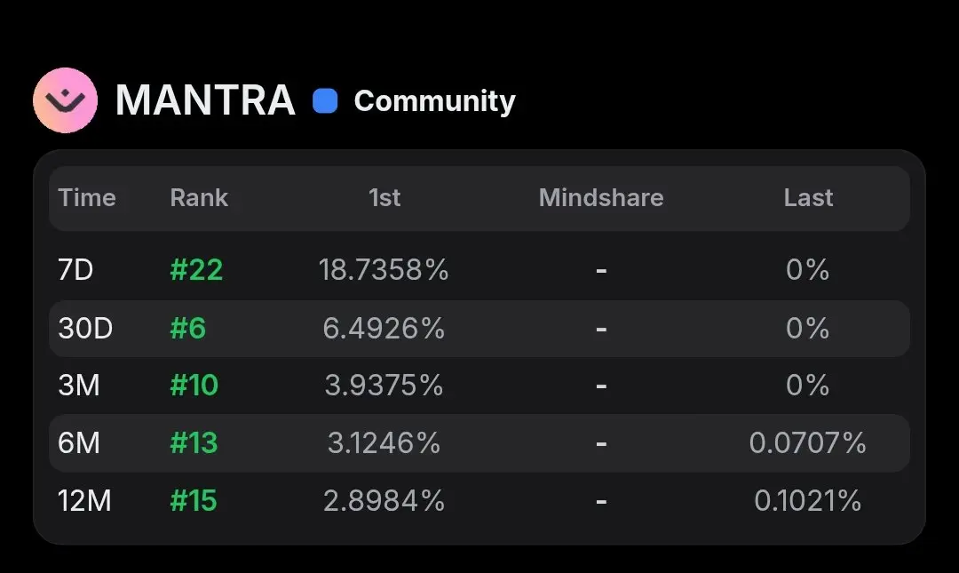
Task: Click rank #13 in the 6M row
Action: [x=194, y=442]
